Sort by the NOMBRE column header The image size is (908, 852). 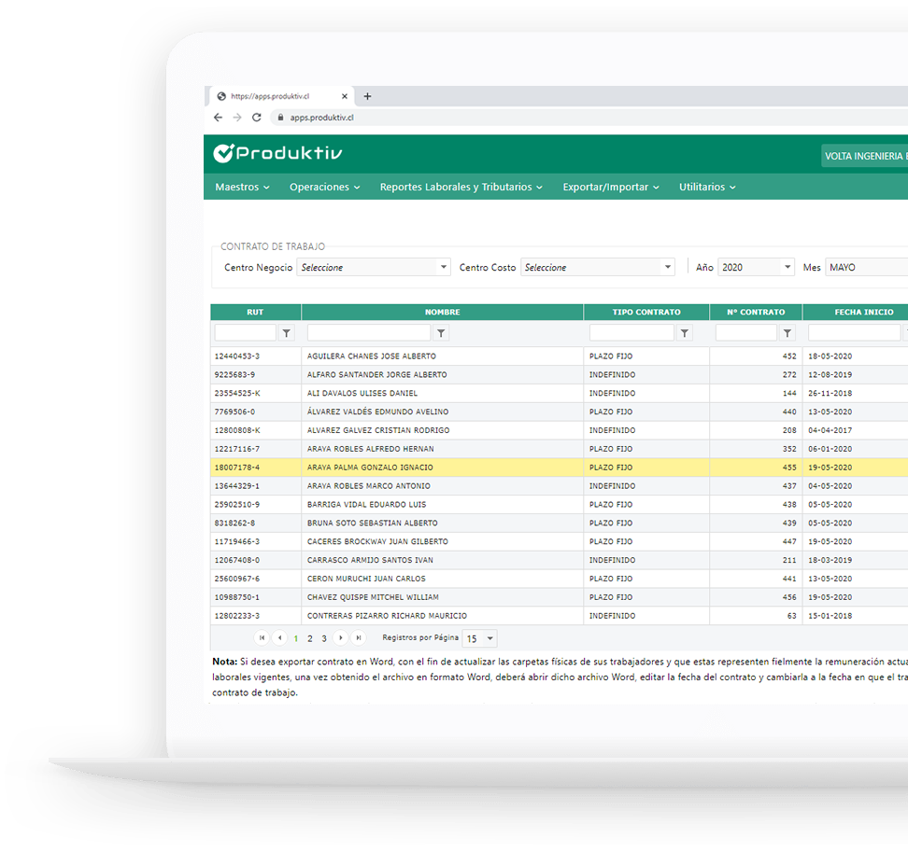tap(443, 312)
